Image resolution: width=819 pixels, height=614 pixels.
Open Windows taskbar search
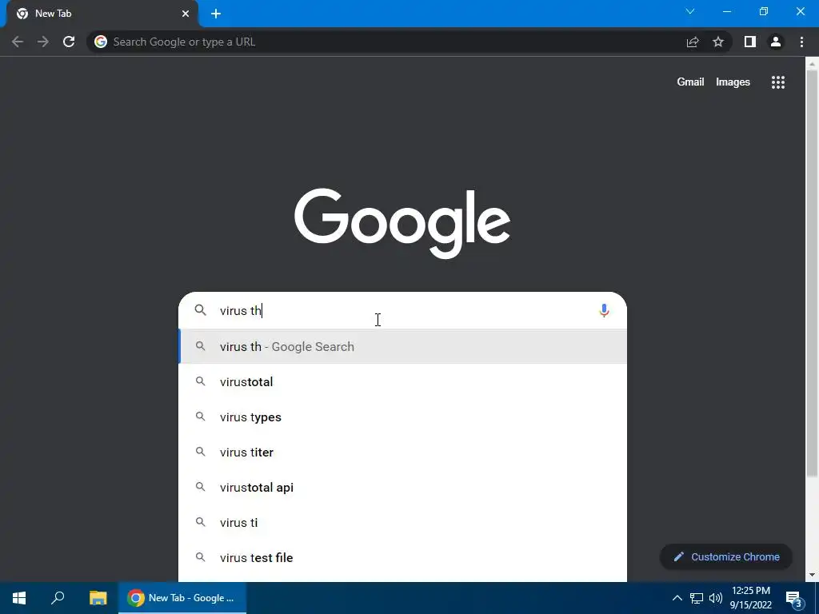(58, 598)
